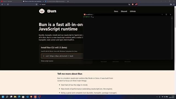
Task: Open Brave Rewards triangle icon
Action: 136,4
